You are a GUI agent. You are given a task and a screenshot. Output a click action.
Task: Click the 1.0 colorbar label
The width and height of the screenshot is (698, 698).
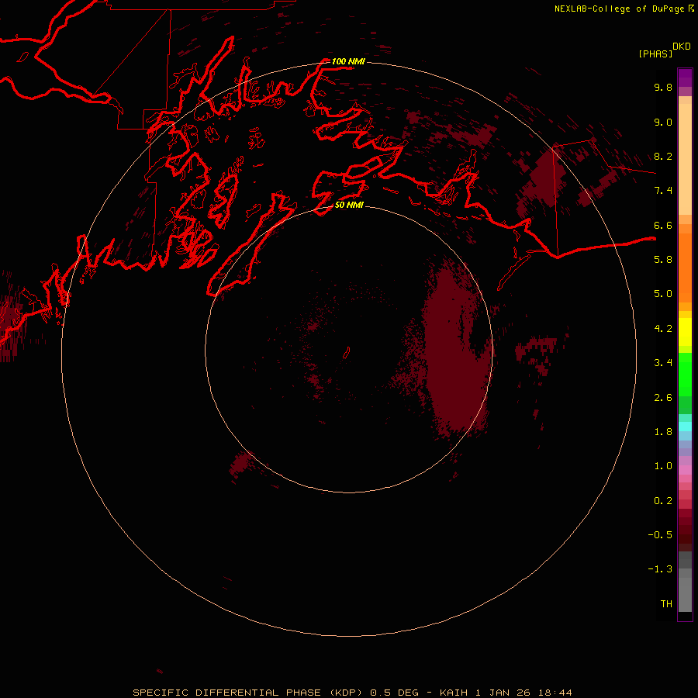coord(663,466)
